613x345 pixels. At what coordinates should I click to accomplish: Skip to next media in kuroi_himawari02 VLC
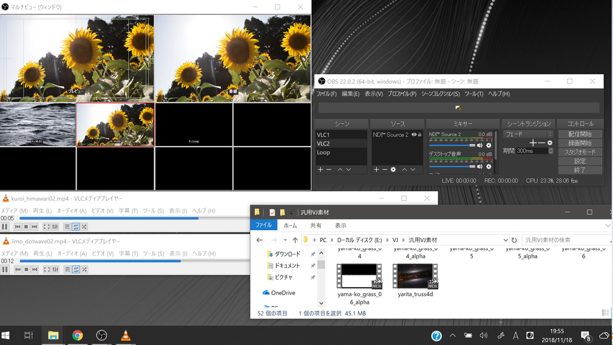(x=34, y=227)
